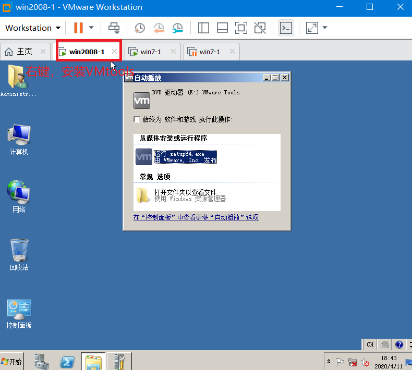Image resolution: width=412 pixels, height=370 pixels.
Task: Close the paused win7-1 tab
Action: pyautogui.click(x=232, y=52)
